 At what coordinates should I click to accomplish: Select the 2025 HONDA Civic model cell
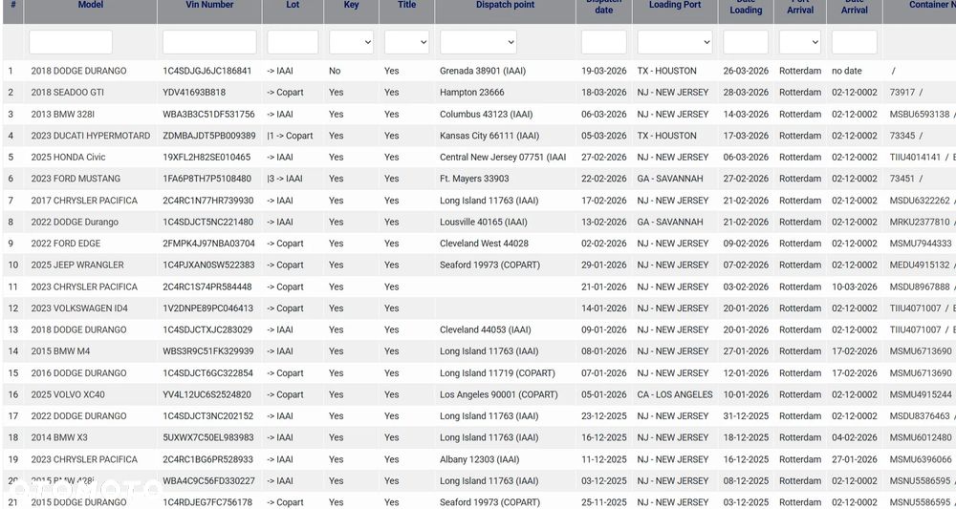point(68,157)
